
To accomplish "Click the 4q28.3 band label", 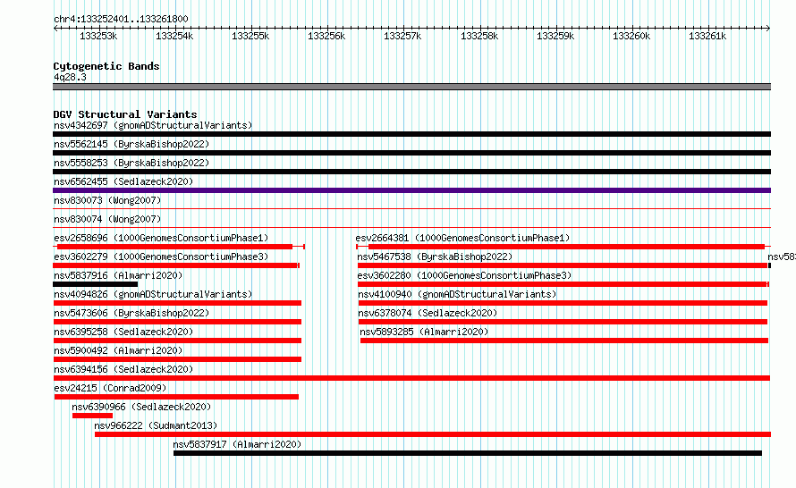I will pyautogui.click(x=70, y=77).
